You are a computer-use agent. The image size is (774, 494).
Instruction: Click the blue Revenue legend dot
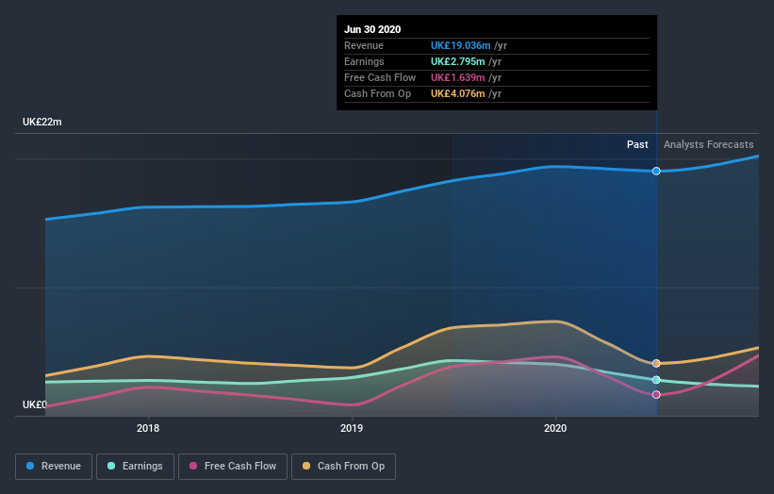[x=30, y=466]
